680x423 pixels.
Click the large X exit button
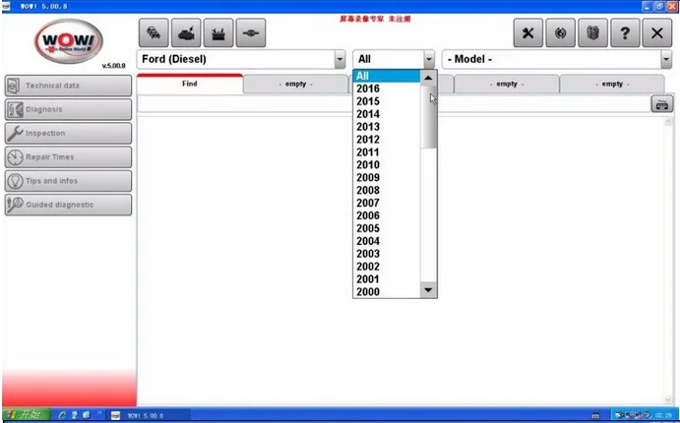657,32
